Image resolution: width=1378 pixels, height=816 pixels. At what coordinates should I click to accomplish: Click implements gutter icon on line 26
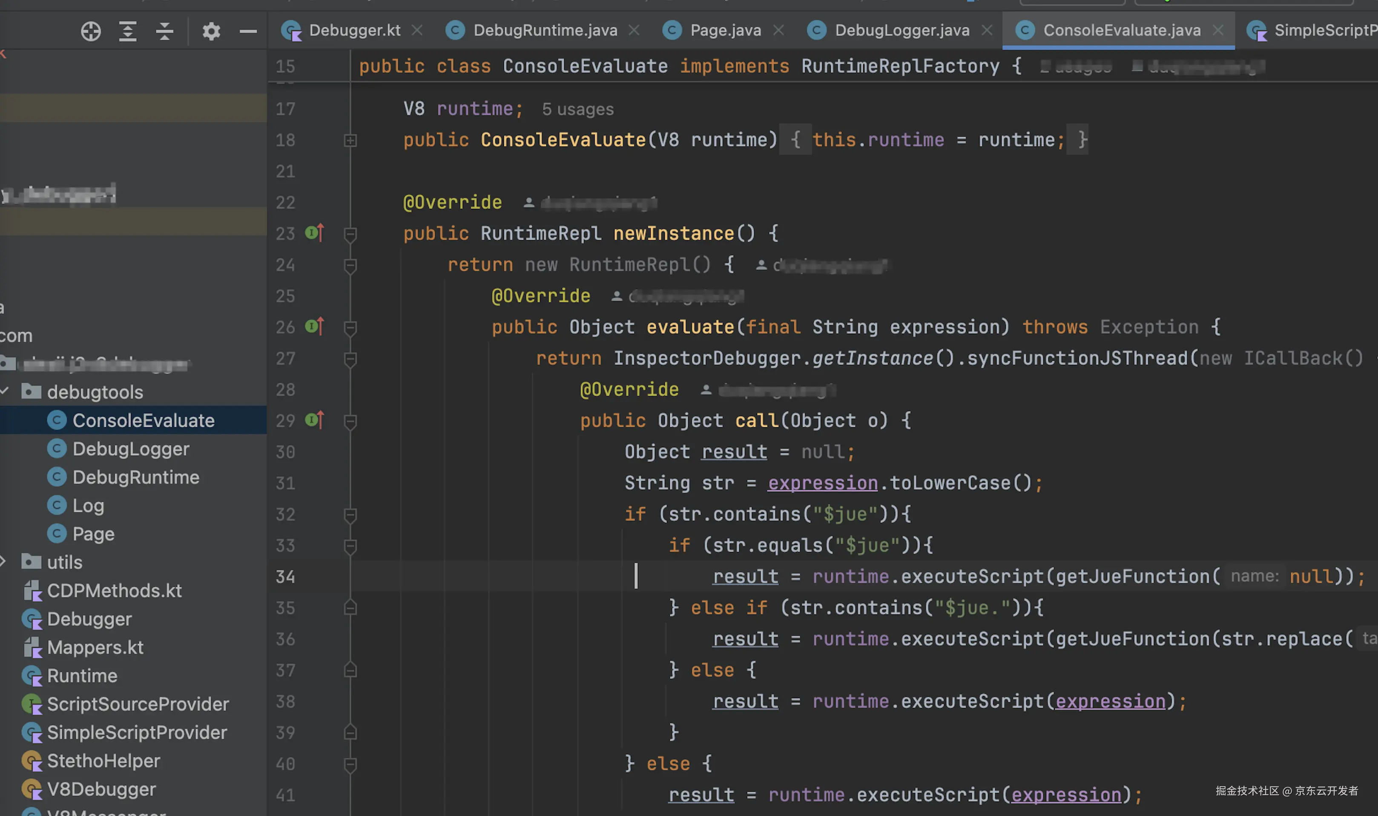314,327
